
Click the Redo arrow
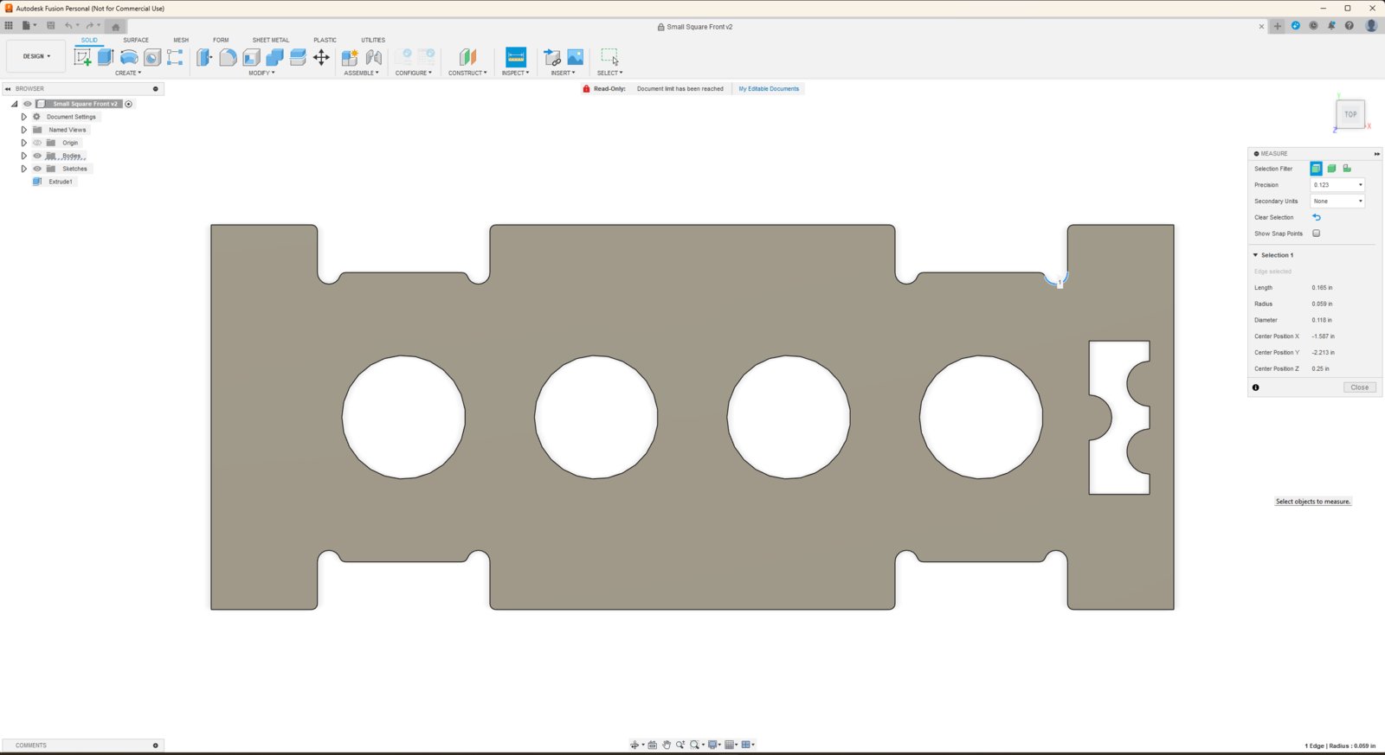pyautogui.click(x=89, y=26)
